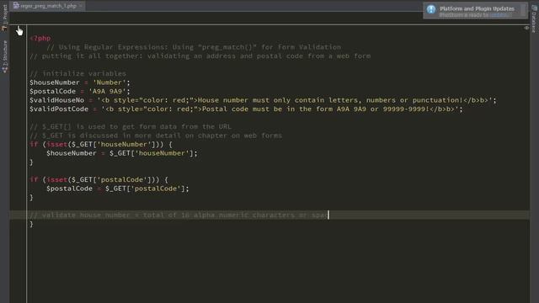Select the regex_preg_match_1.php editor tab
539x303 pixels.
(48, 6)
